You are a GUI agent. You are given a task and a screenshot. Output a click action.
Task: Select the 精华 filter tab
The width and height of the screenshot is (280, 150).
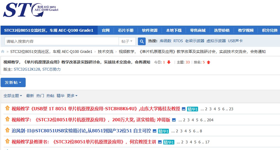pos(60,96)
